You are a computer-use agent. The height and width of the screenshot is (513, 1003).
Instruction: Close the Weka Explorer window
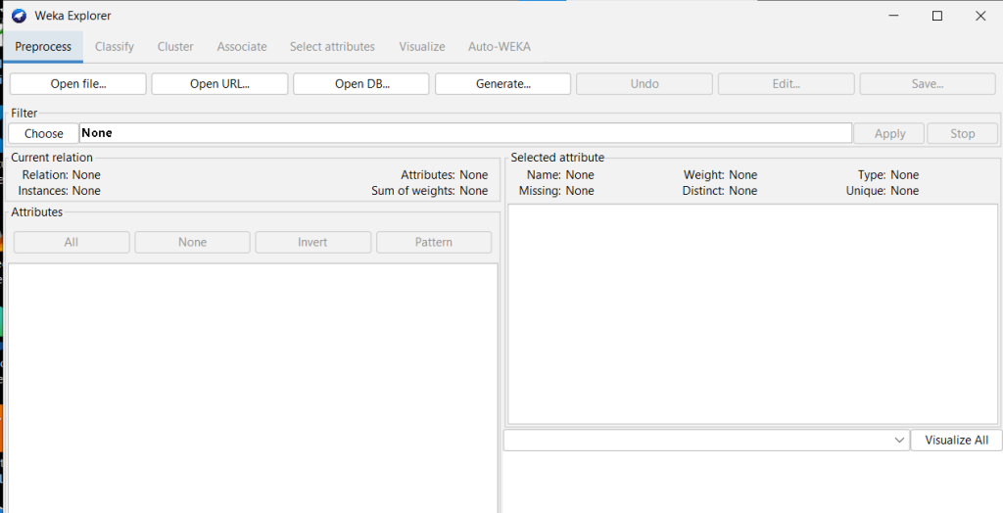(980, 16)
